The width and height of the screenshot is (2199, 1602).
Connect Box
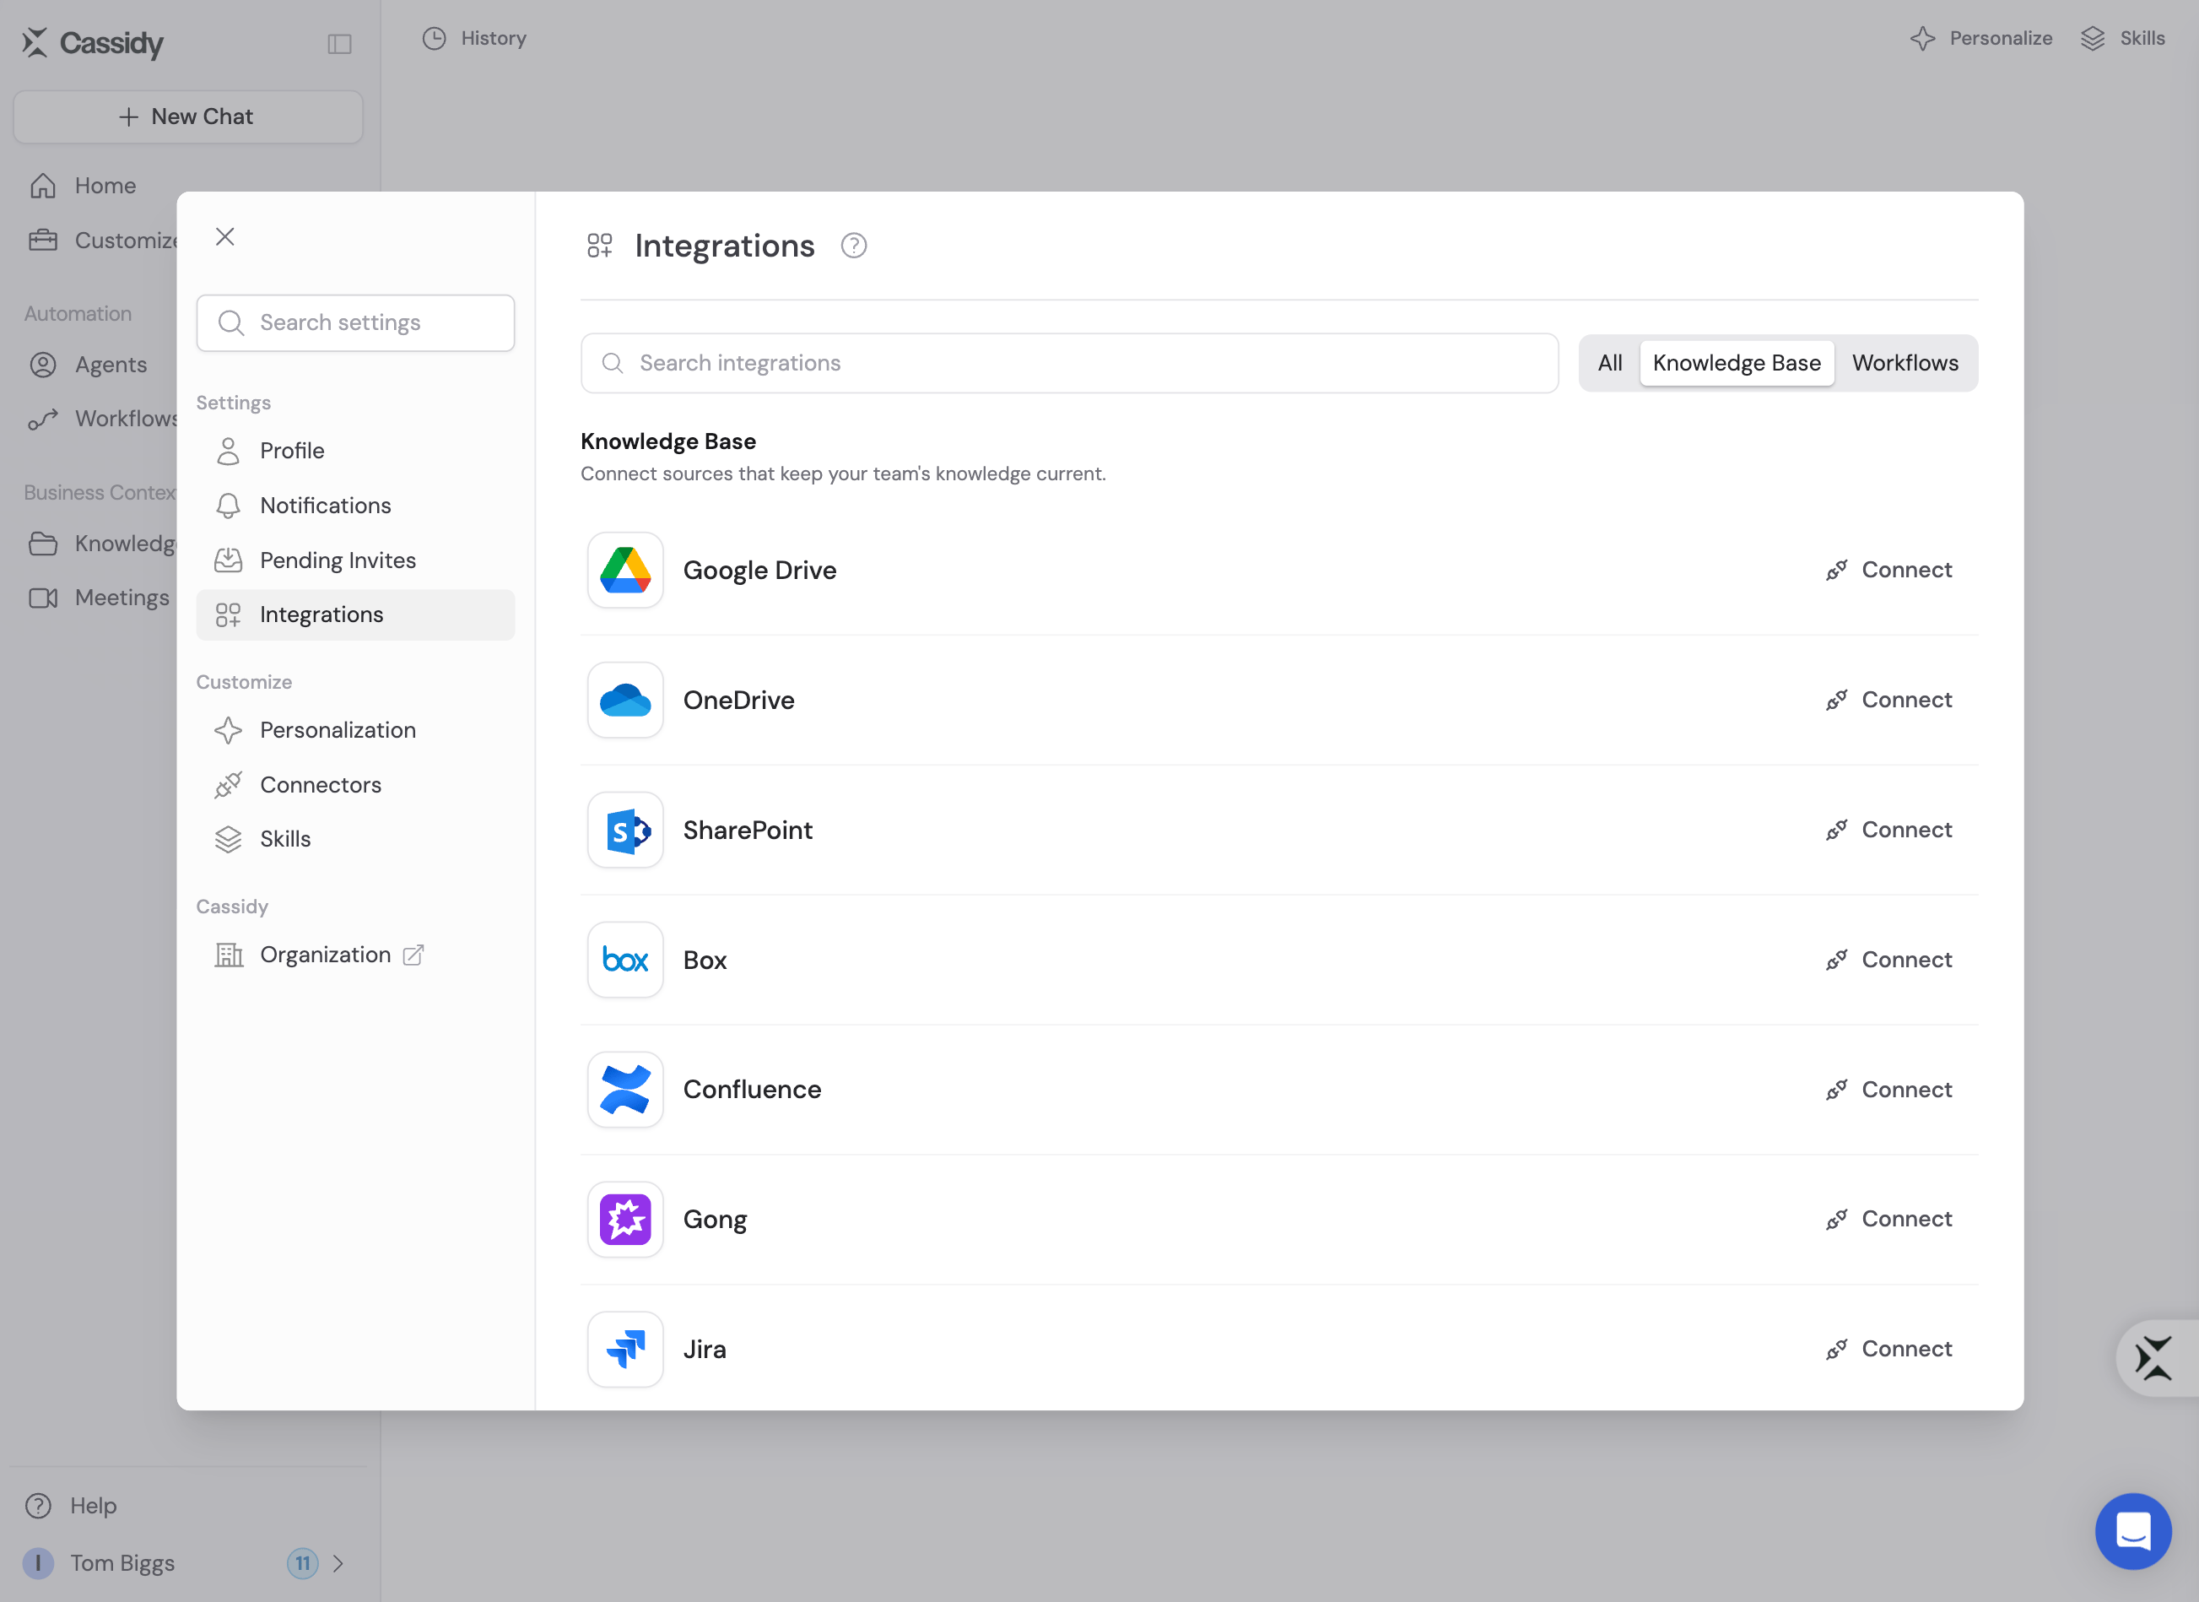click(x=1888, y=960)
